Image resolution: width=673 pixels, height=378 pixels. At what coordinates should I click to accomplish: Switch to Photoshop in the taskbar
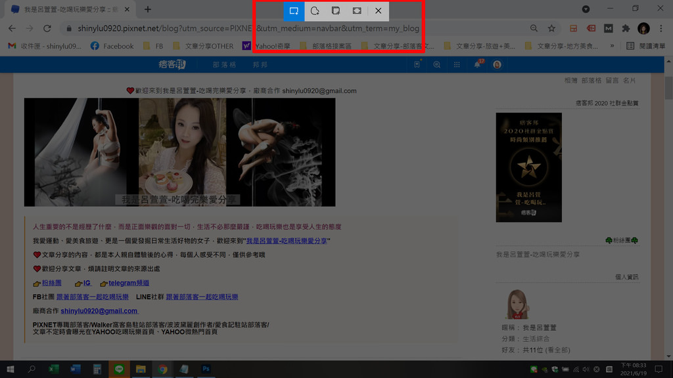click(x=206, y=369)
